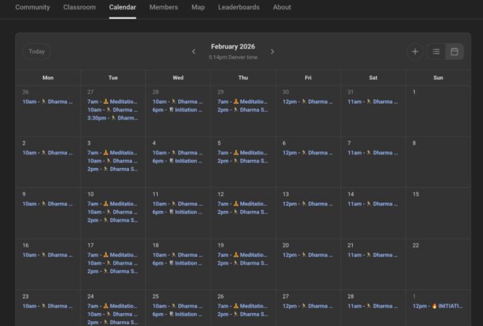The height and width of the screenshot is (326, 483).
Task: Open 2pm Dharma S event on Thursday 5
Action: 243,161
